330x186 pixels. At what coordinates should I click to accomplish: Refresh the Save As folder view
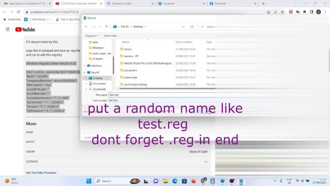click(x=191, y=27)
